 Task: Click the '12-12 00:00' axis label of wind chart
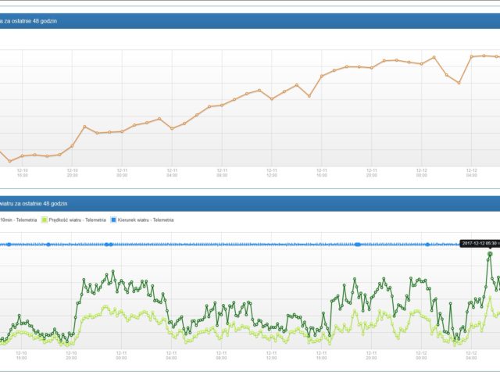[421, 355]
